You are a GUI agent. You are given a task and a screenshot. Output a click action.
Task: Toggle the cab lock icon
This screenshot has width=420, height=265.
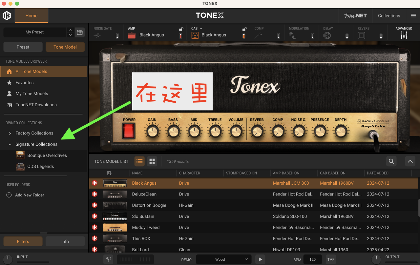pos(244,29)
